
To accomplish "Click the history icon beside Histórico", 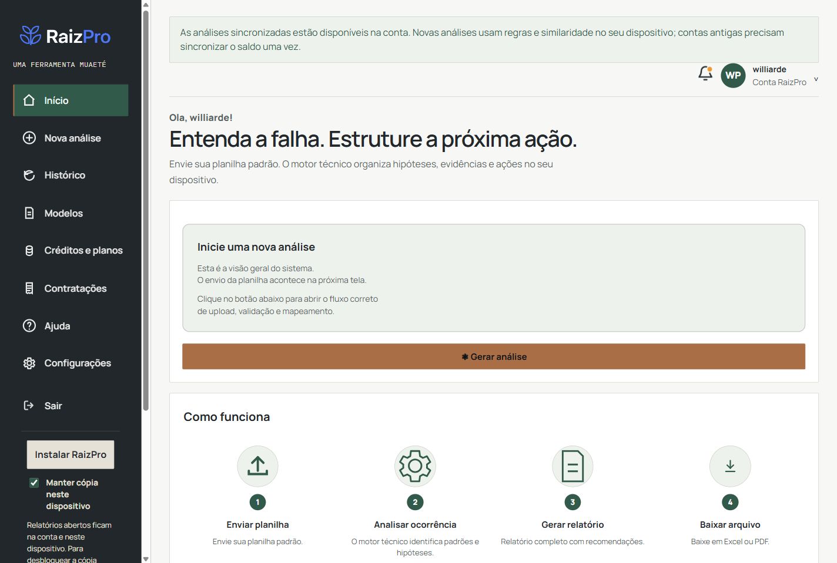I will [x=29, y=175].
